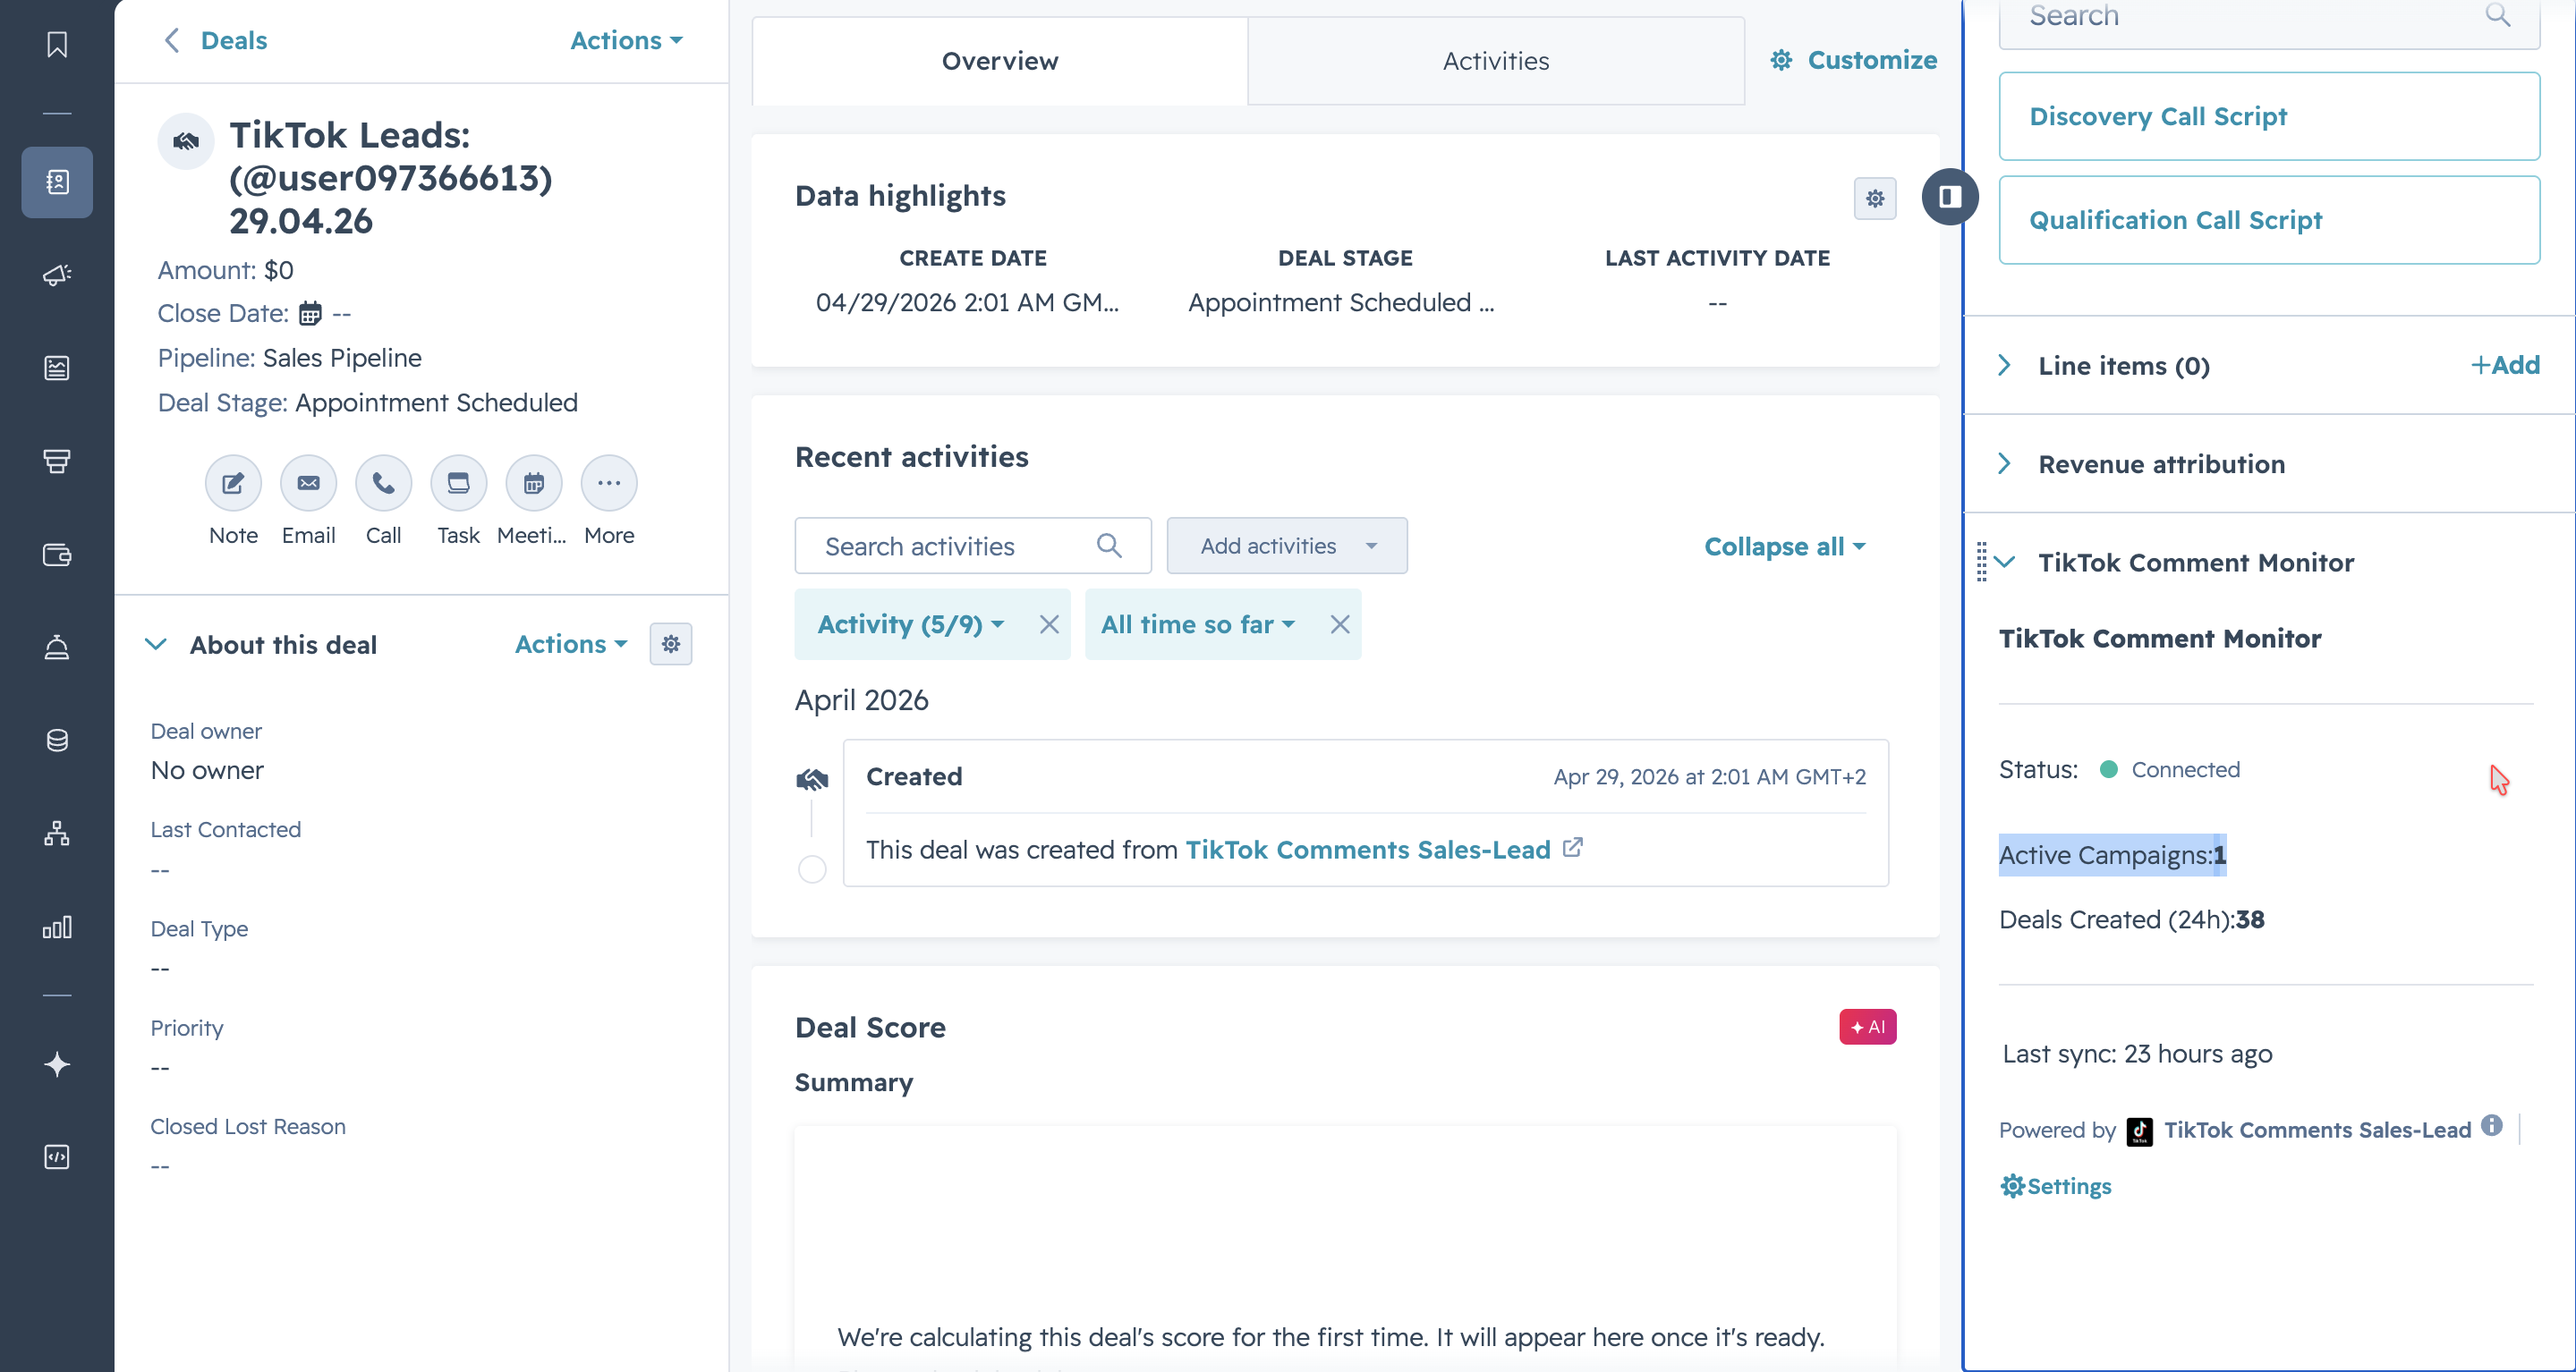Click the search magnifier in activities field
Viewport: 2576px width, 1372px height.
click(x=1109, y=546)
